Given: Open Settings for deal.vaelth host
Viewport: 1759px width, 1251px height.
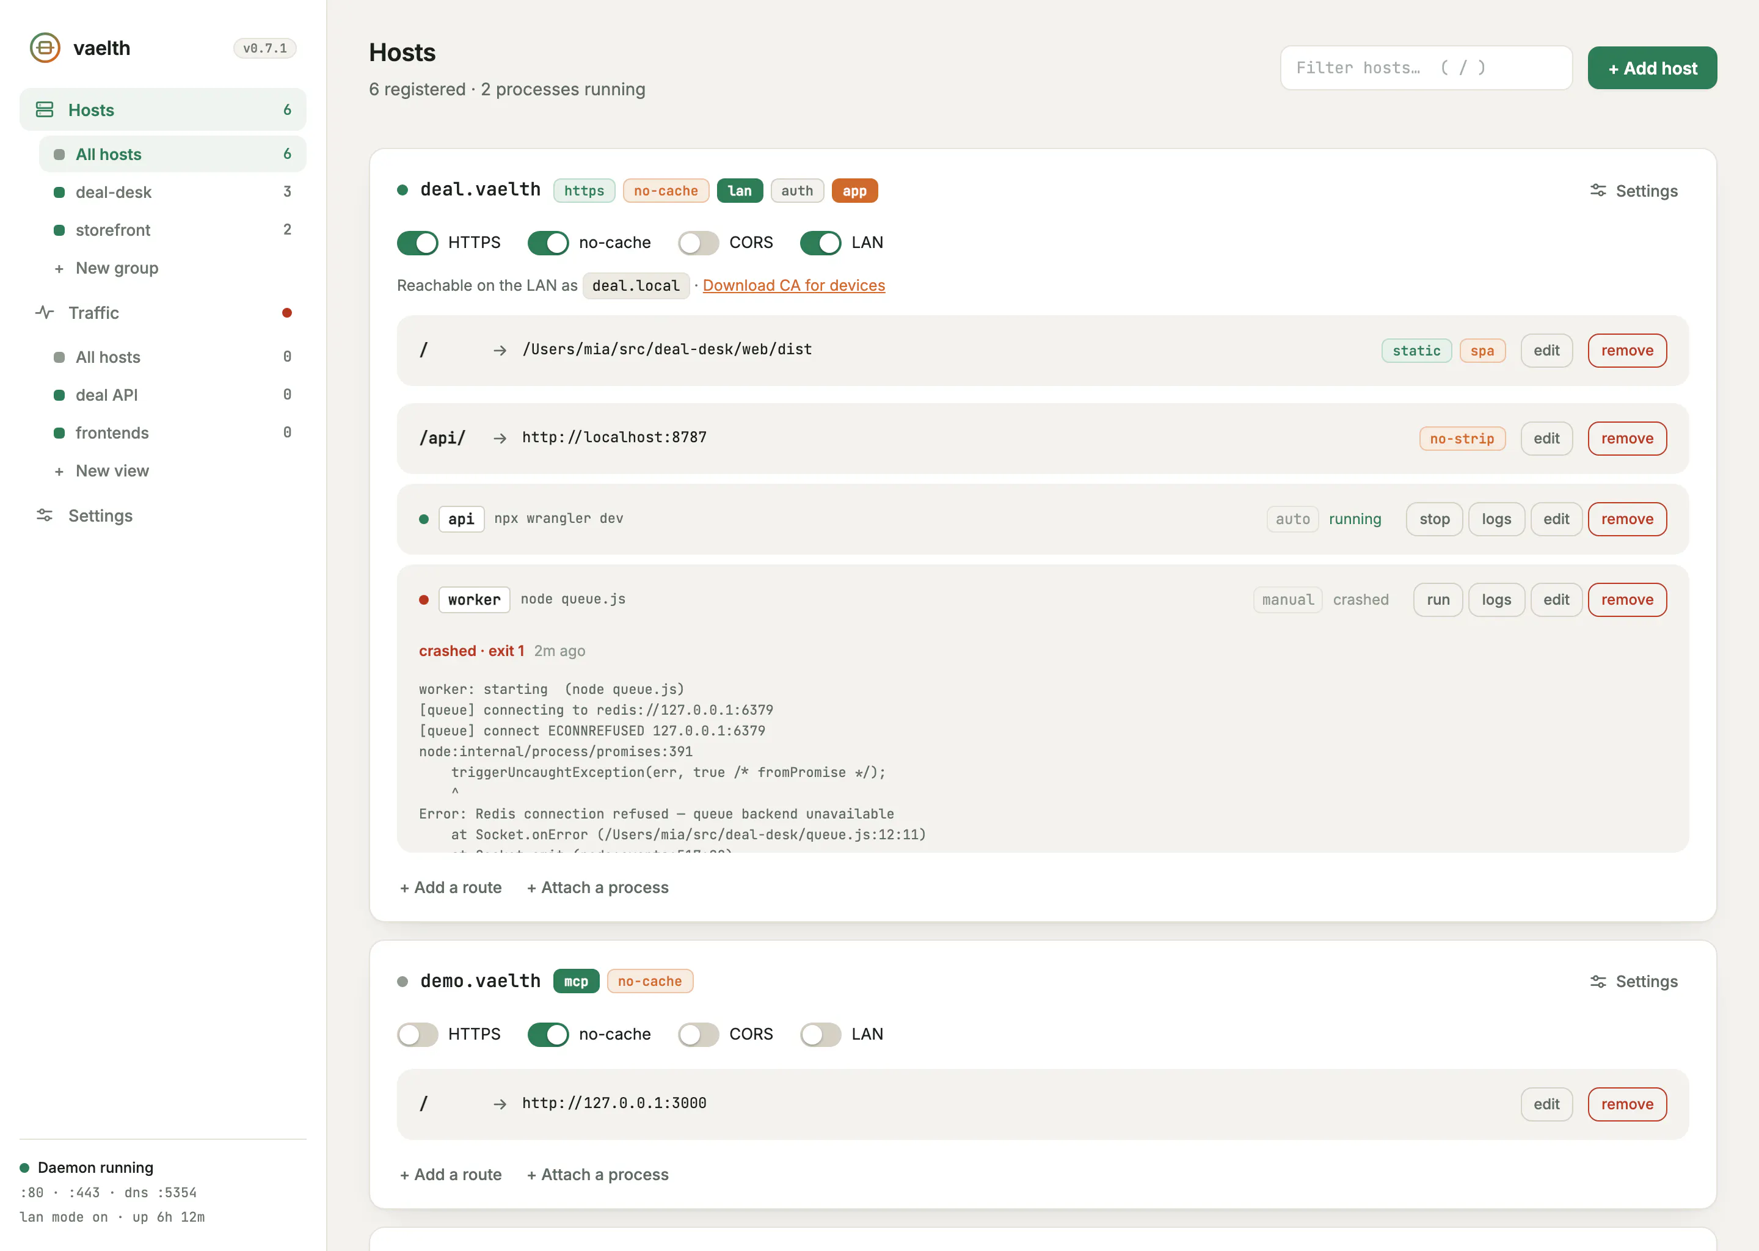Looking at the screenshot, I should [1633, 191].
